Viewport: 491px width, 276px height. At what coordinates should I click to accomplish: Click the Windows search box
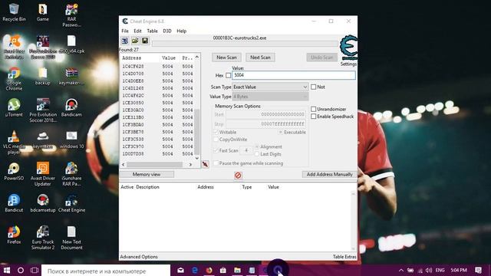(106, 271)
